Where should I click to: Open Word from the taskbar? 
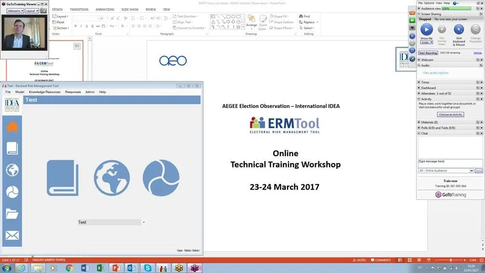(x=85, y=268)
